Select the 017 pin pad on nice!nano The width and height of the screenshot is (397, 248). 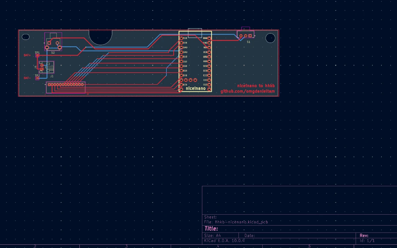pyautogui.click(x=181, y=57)
